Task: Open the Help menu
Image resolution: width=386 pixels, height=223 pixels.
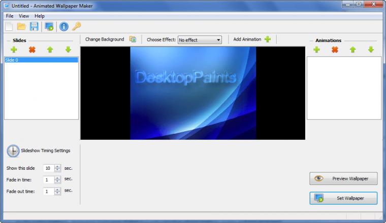Action: coord(40,16)
